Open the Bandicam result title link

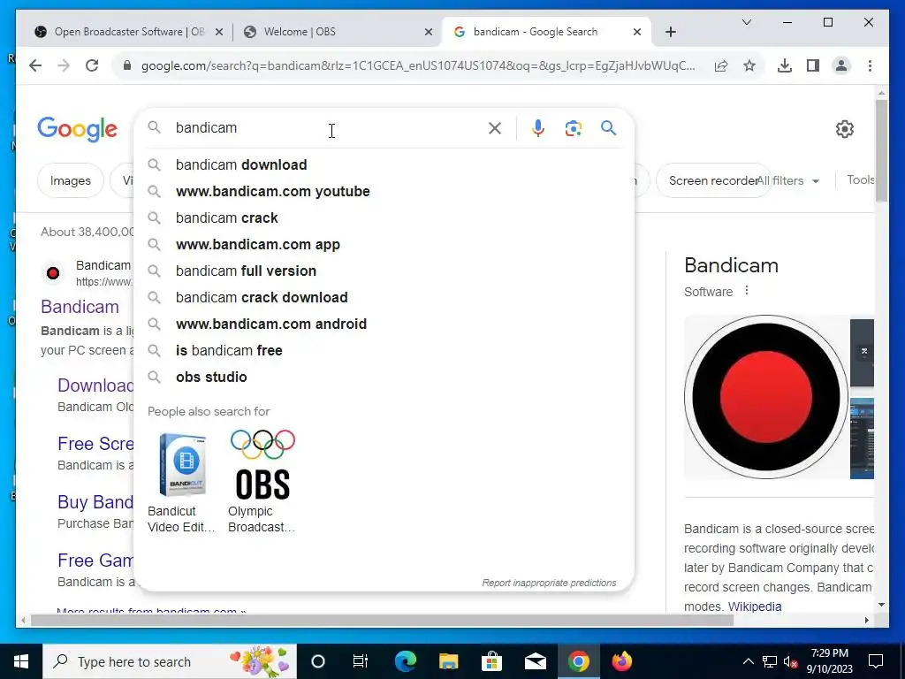[x=80, y=307]
